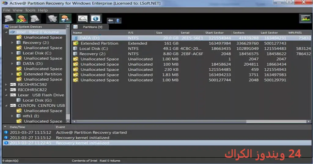Expand DATA (D:) in the device tree
The width and height of the screenshot is (313, 164).
[x=12, y=63]
